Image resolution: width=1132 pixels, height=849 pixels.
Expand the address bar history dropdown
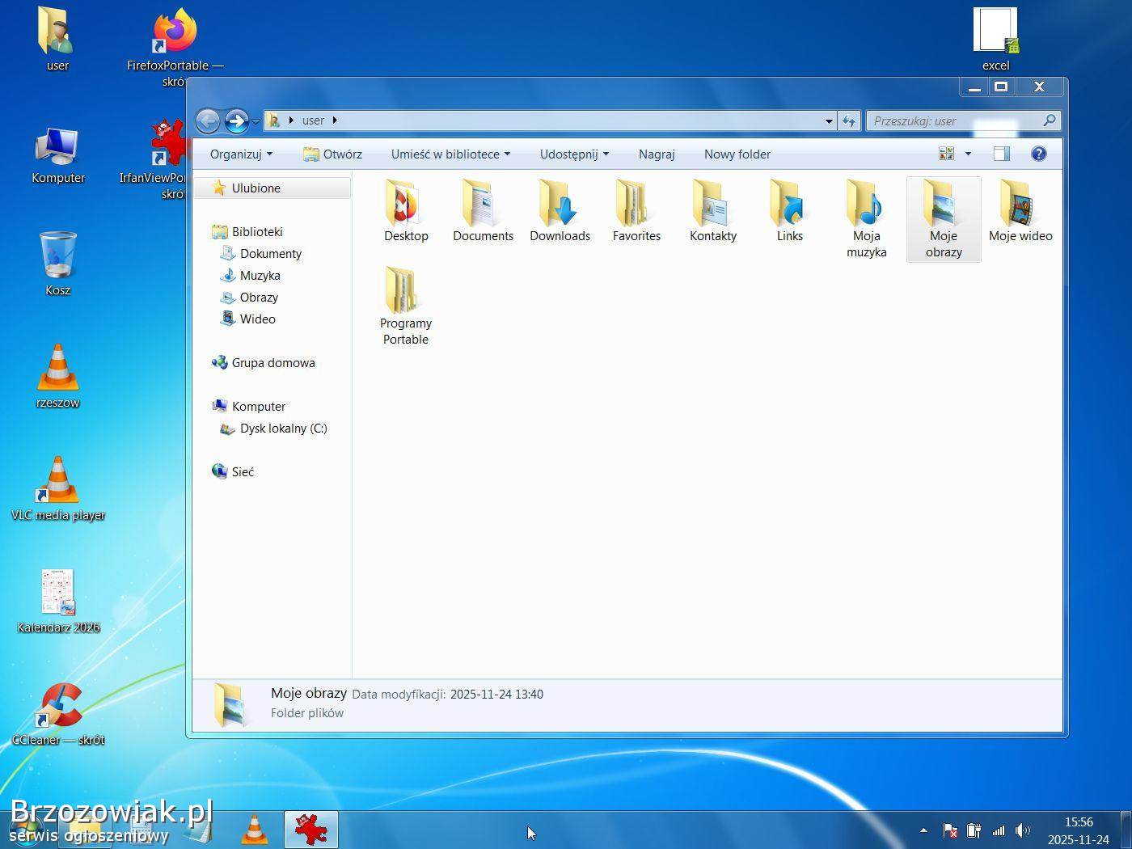pyautogui.click(x=829, y=120)
